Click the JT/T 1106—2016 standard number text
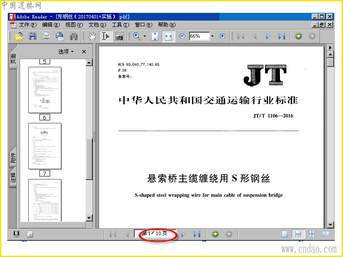Viewport: 343px width, 257px height. 273,116
